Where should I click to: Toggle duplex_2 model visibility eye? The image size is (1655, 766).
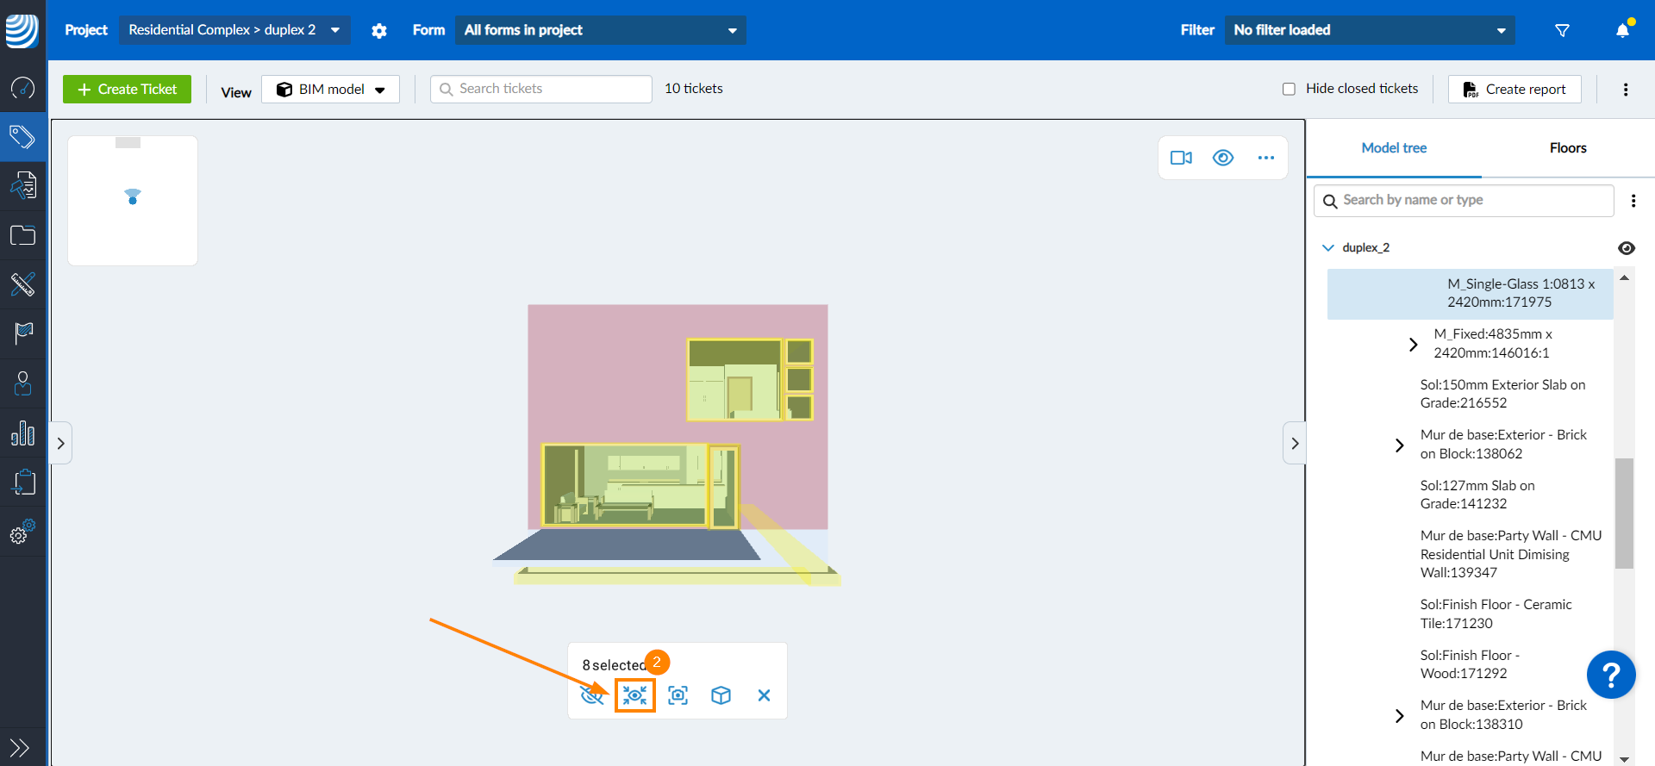(1626, 248)
